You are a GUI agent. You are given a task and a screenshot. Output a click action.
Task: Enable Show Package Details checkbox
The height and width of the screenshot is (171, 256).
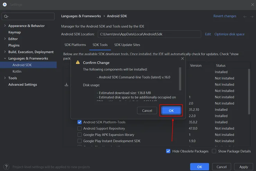[x=214, y=151]
